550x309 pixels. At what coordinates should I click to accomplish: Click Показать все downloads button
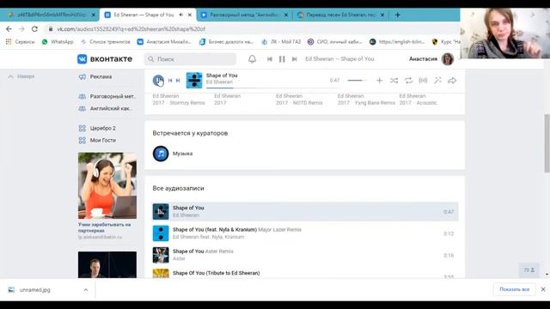pos(514,289)
